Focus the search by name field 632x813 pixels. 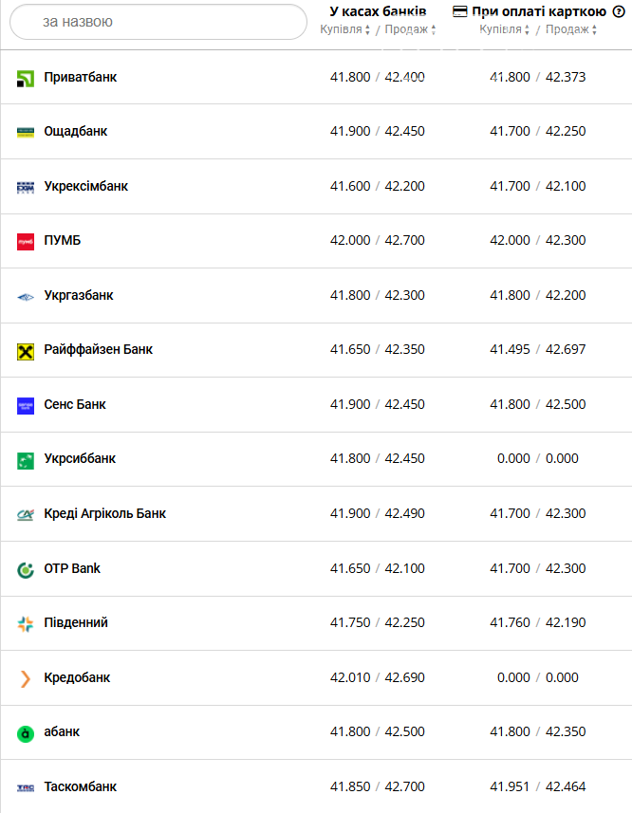tap(158, 22)
